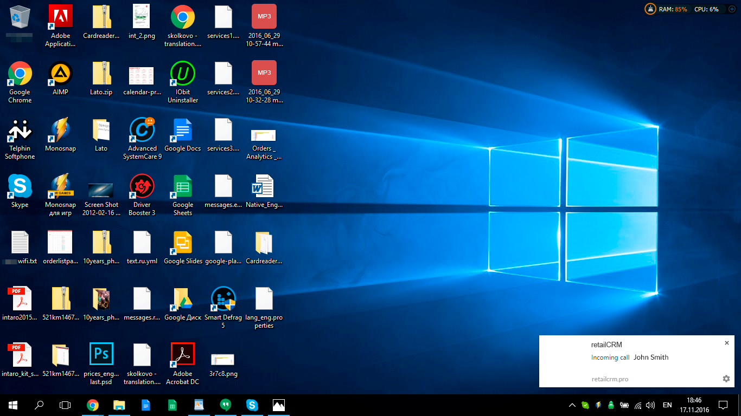The image size is (741, 416).
Task: Select the intaro2015 PDF file icon
Action: [x=20, y=304]
